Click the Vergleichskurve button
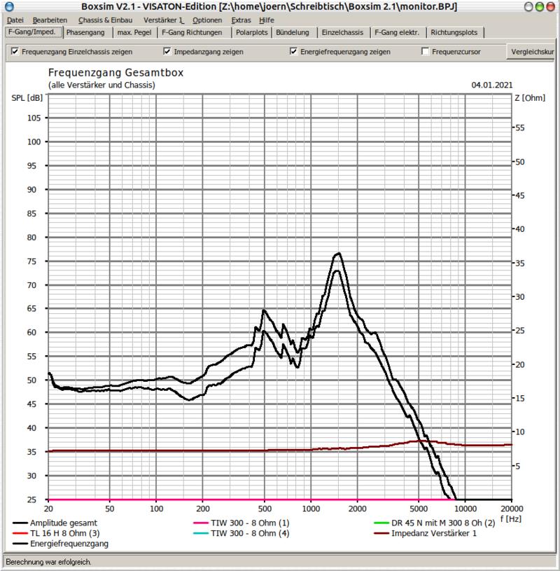 (x=532, y=52)
